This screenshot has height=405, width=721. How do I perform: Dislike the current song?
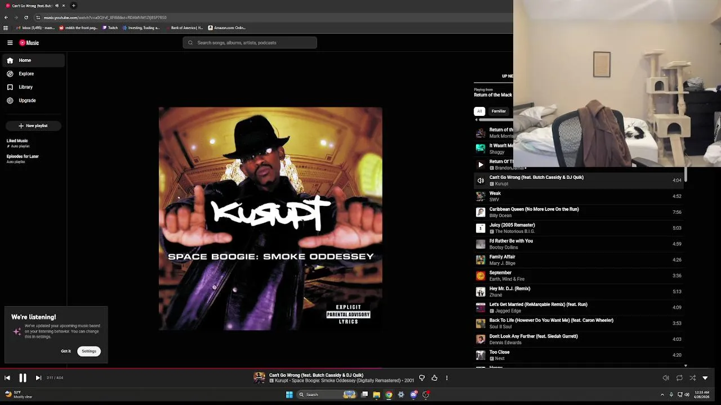422,378
